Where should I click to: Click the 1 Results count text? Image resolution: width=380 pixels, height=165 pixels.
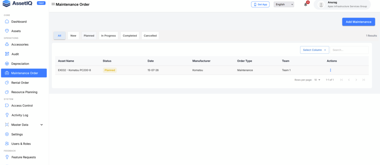pyautogui.click(x=371, y=36)
